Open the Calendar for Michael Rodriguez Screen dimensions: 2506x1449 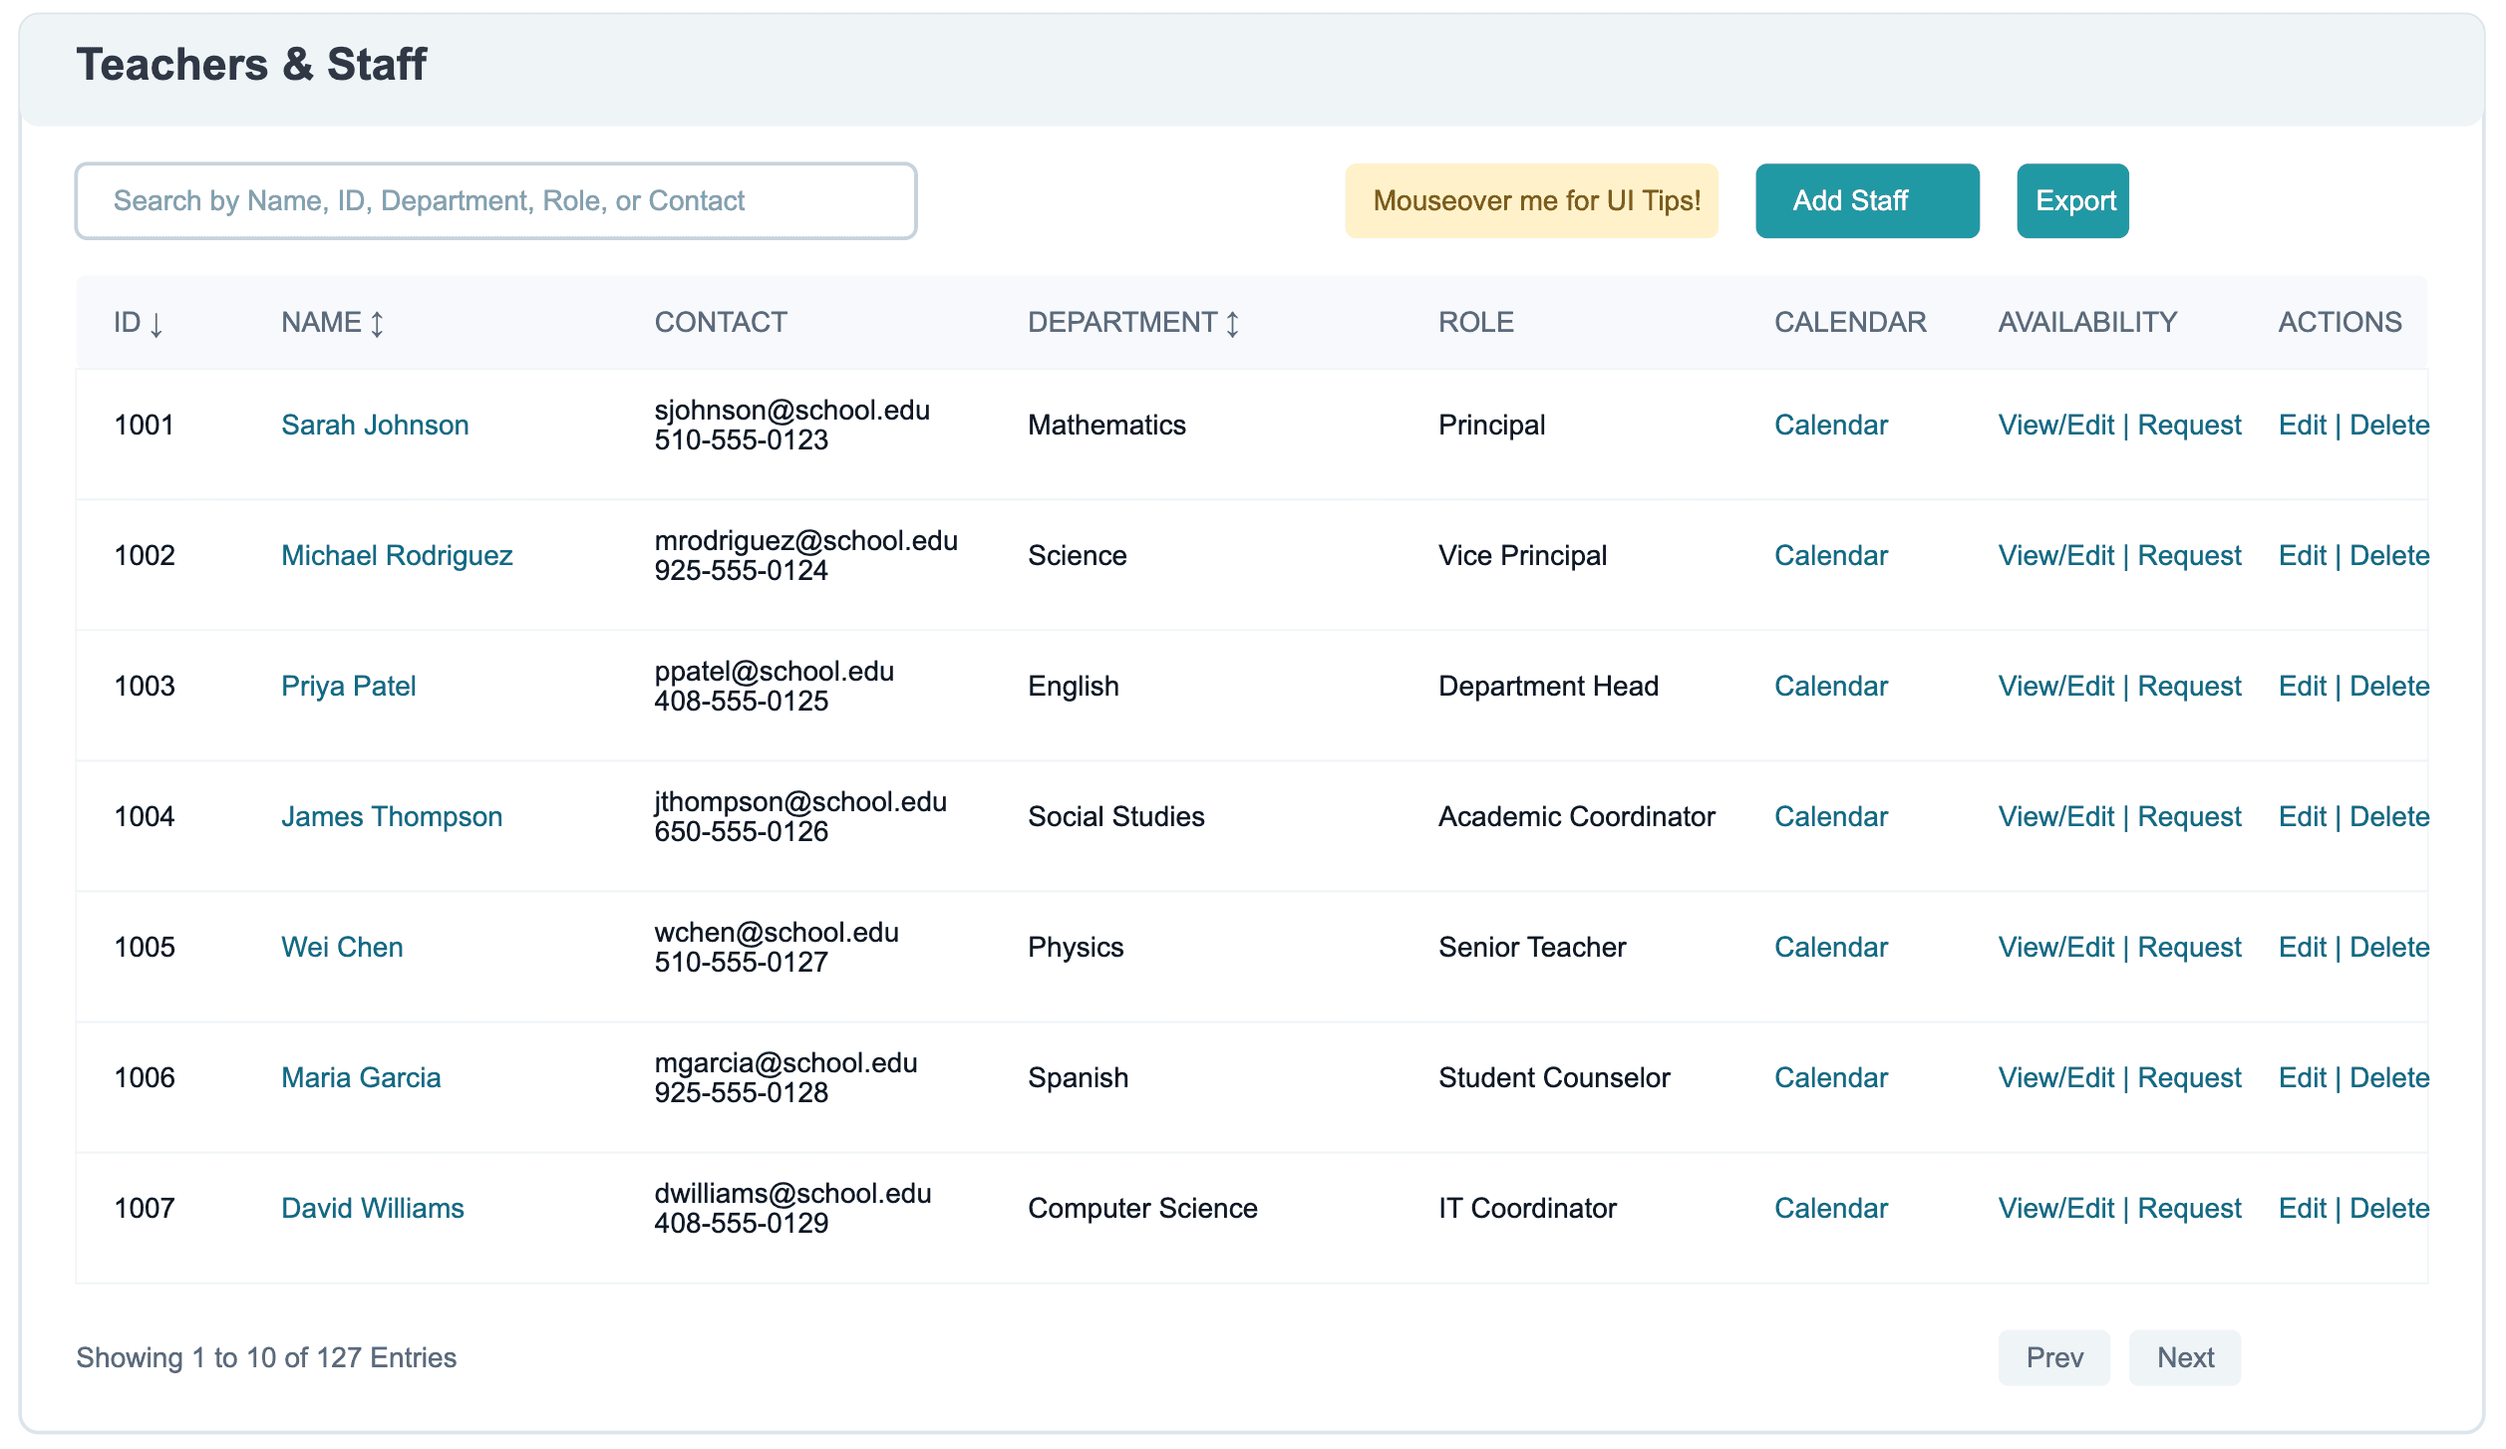point(1831,556)
